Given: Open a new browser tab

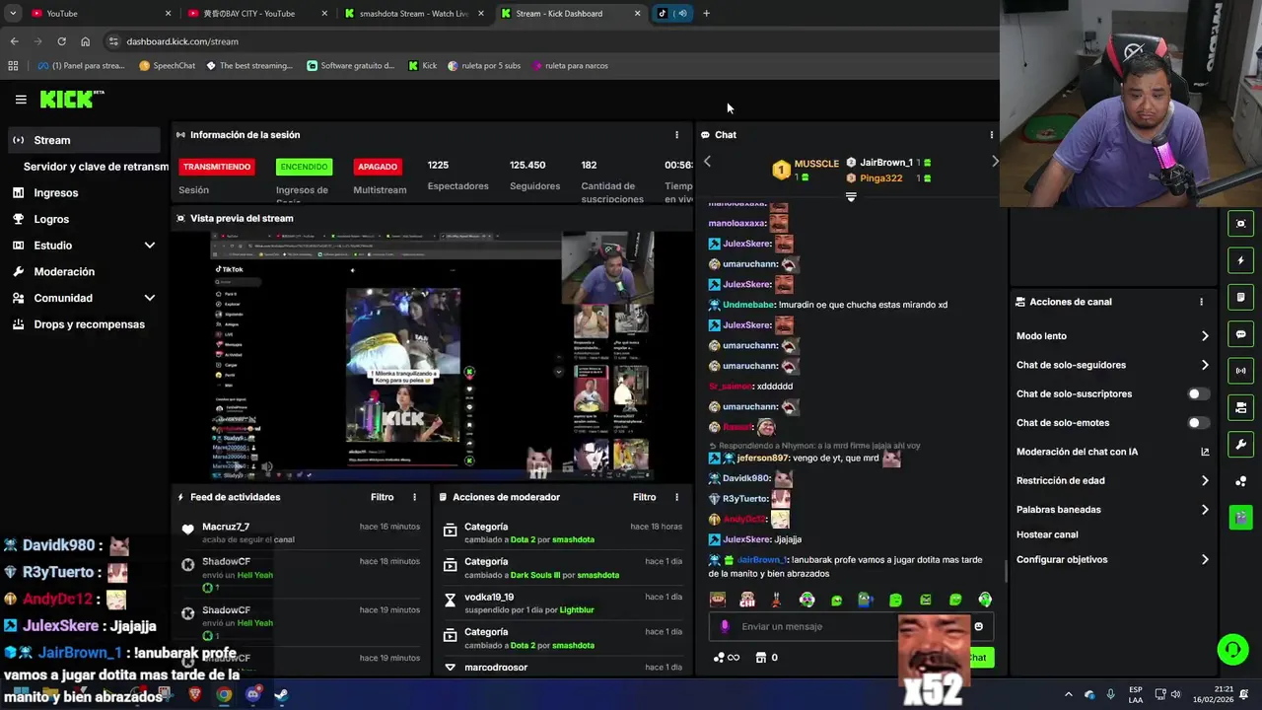Looking at the screenshot, I should pyautogui.click(x=706, y=14).
